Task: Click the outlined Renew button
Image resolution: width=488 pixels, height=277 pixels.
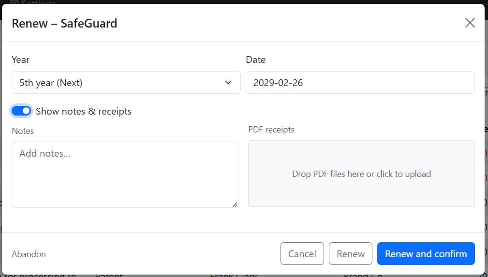Action: [x=350, y=254]
